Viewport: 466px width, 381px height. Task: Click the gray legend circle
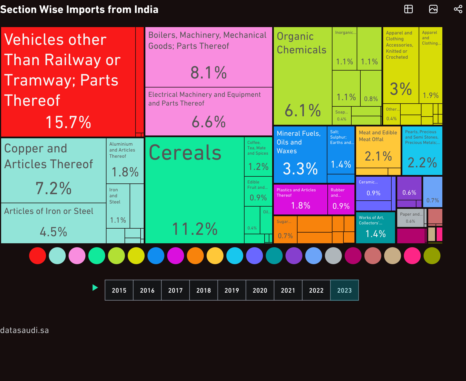[333, 256]
